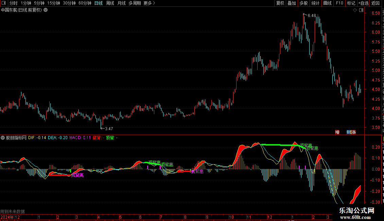Toggle the right panel icon above the price axis
Viewport: 384px width, 221px height.
click(x=361, y=10)
